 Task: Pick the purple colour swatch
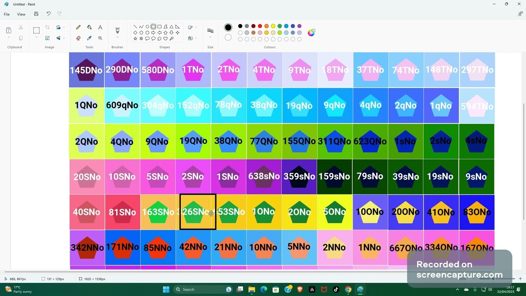(x=299, y=26)
